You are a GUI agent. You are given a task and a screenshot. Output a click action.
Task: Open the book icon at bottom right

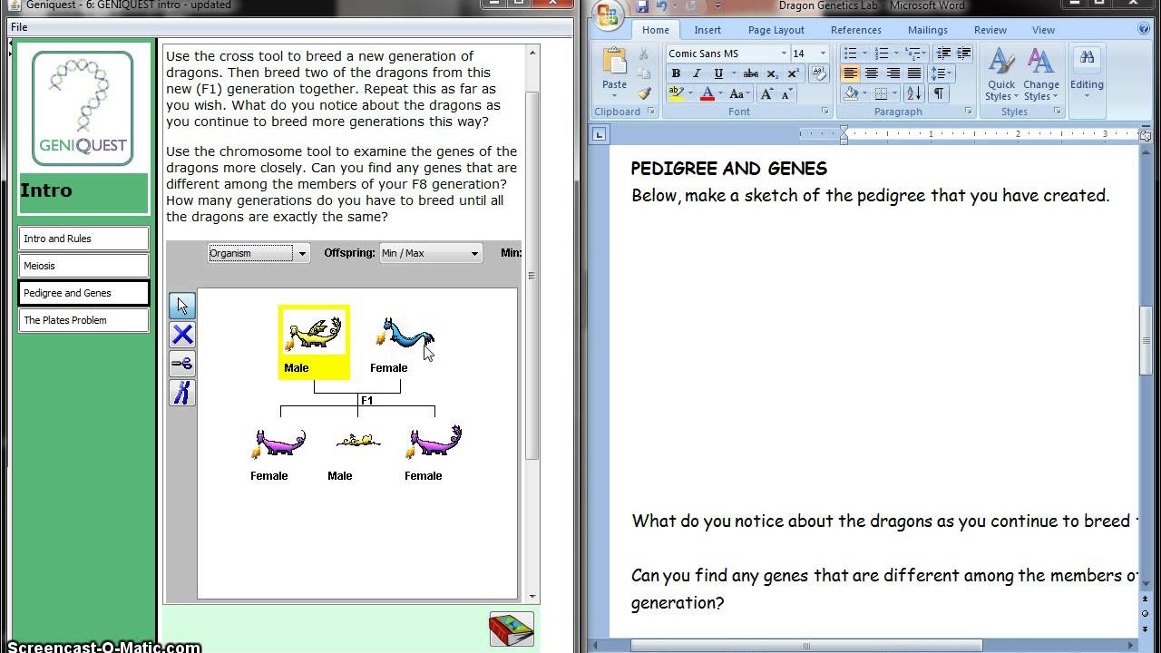(512, 629)
